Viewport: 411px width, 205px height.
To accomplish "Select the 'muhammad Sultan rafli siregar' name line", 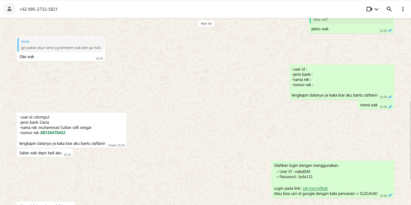I will coord(55,128).
